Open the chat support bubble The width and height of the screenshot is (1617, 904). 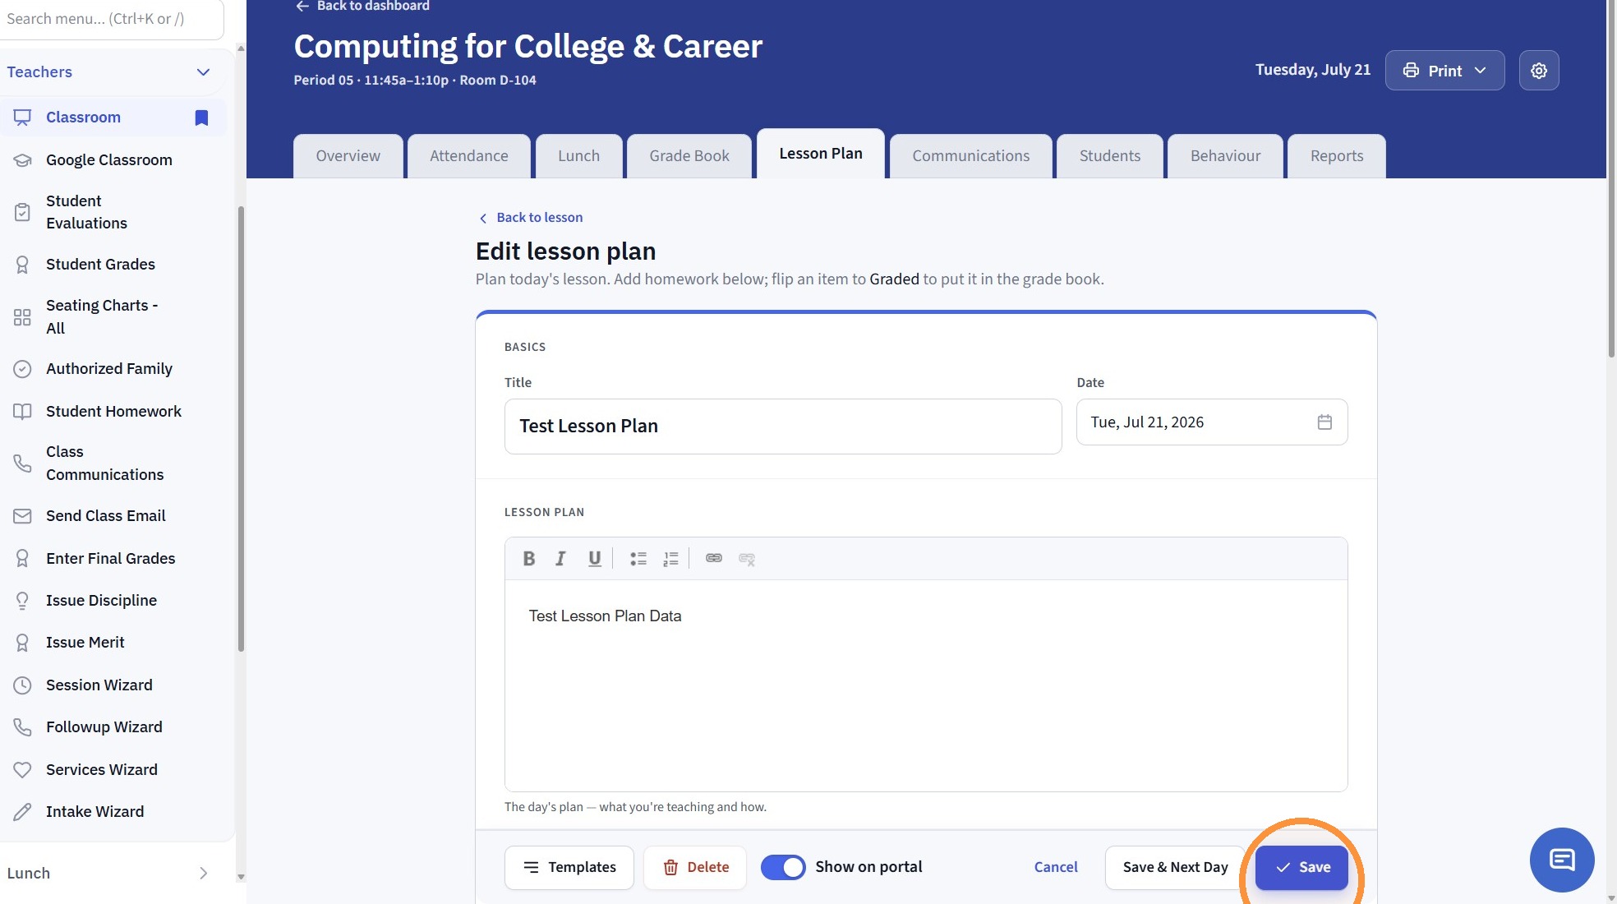(x=1562, y=860)
